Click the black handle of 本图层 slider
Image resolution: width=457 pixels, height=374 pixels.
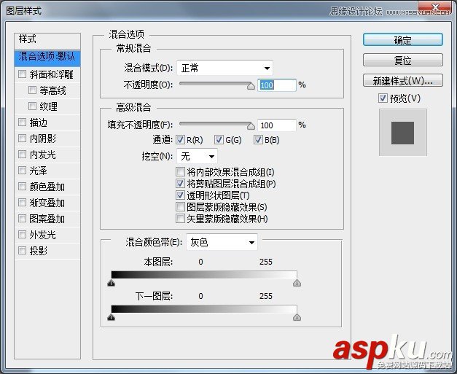coord(111,283)
